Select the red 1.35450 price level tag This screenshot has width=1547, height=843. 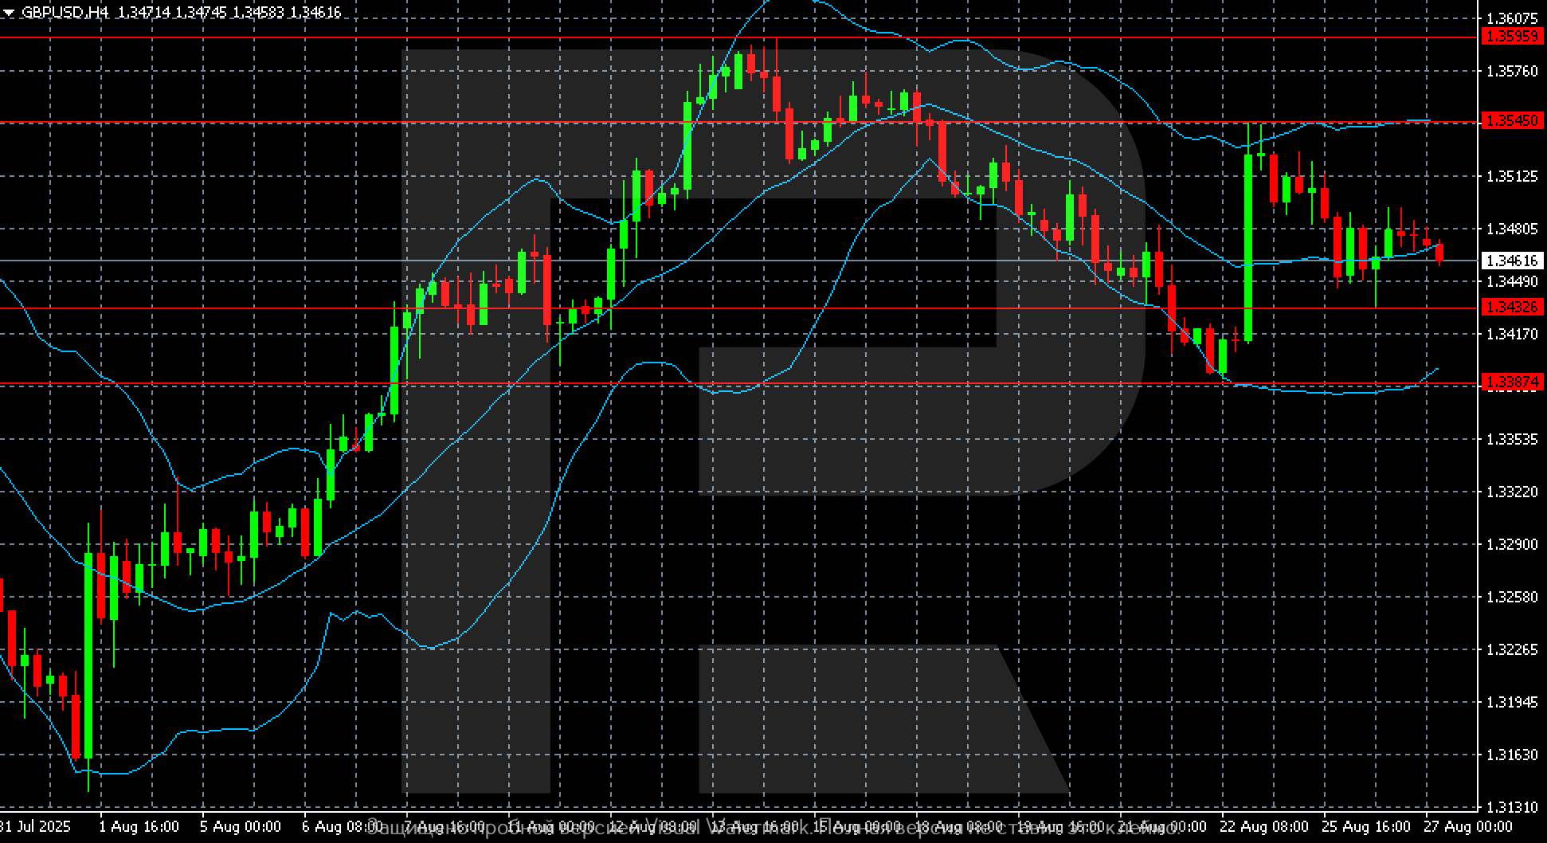click(1512, 121)
